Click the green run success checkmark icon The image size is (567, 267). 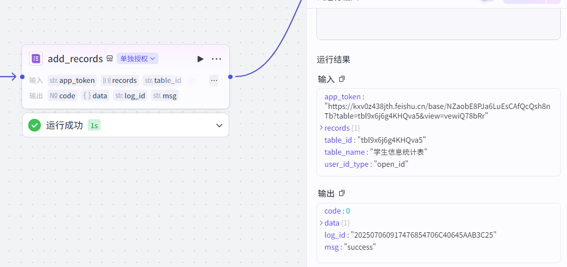click(x=35, y=125)
